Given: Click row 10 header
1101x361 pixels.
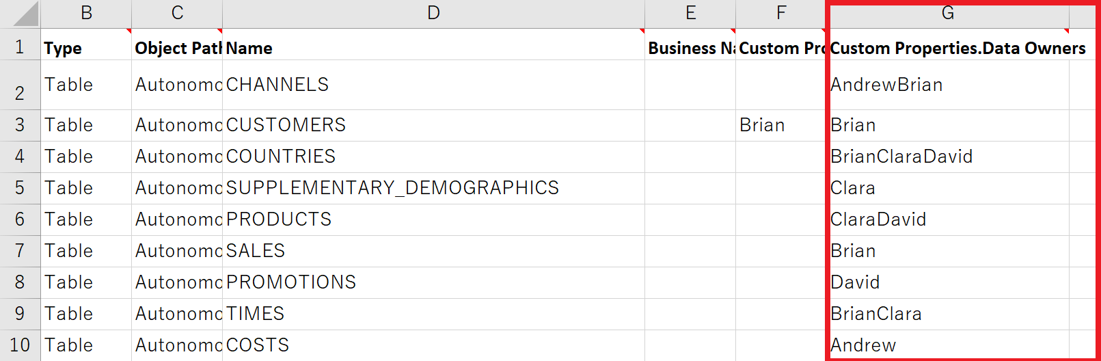Looking at the screenshot, I should (20, 345).
